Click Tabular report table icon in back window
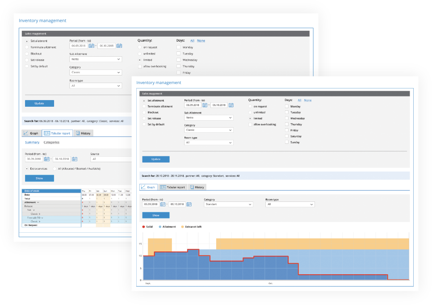 click(47, 133)
